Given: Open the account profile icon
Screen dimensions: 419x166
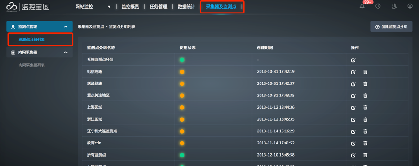Looking at the screenshot, I should tap(410, 6).
